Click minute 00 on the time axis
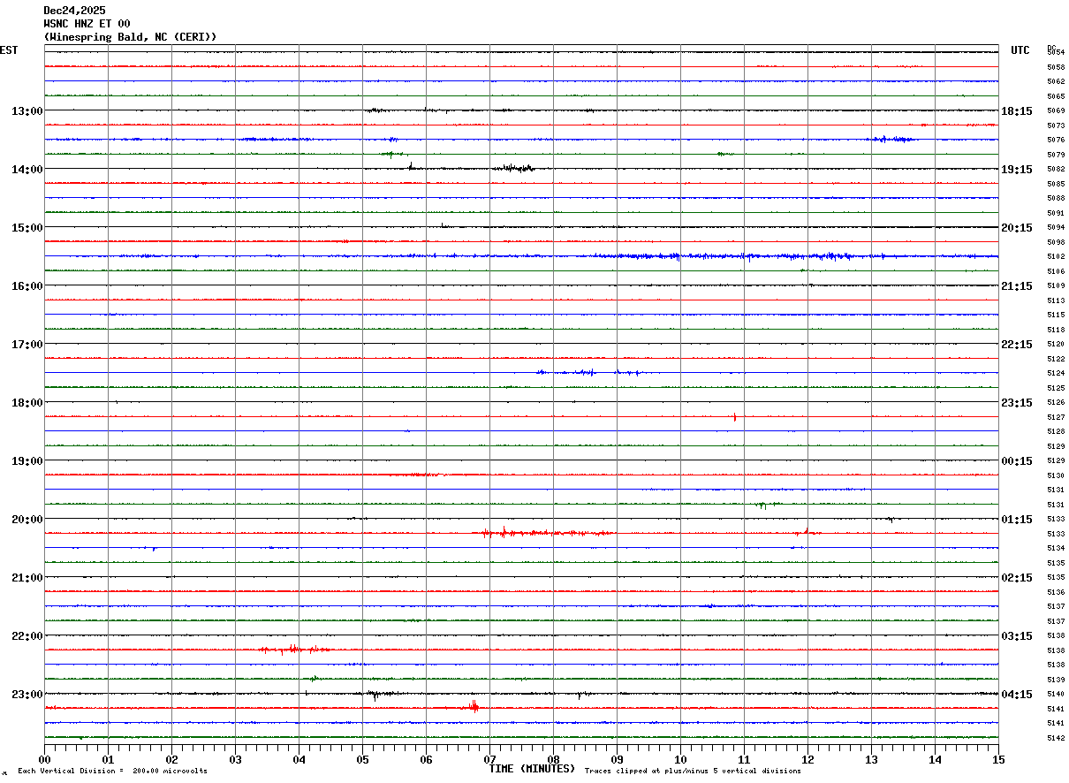Viewport: 1069px width, 783px height. pyautogui.click(x=44, y=759)
